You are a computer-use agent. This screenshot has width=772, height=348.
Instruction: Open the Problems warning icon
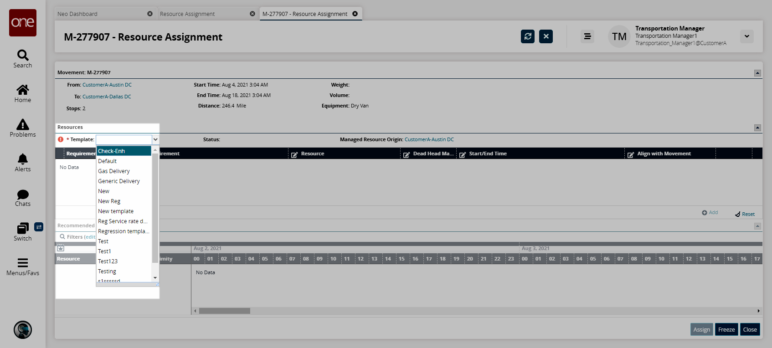[23, 124]
